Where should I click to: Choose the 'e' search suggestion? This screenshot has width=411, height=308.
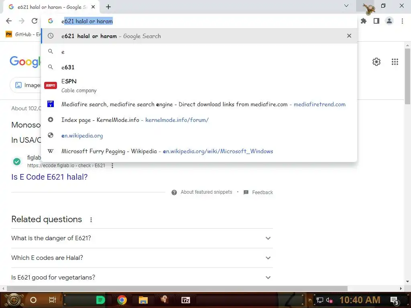pos(199,52)
